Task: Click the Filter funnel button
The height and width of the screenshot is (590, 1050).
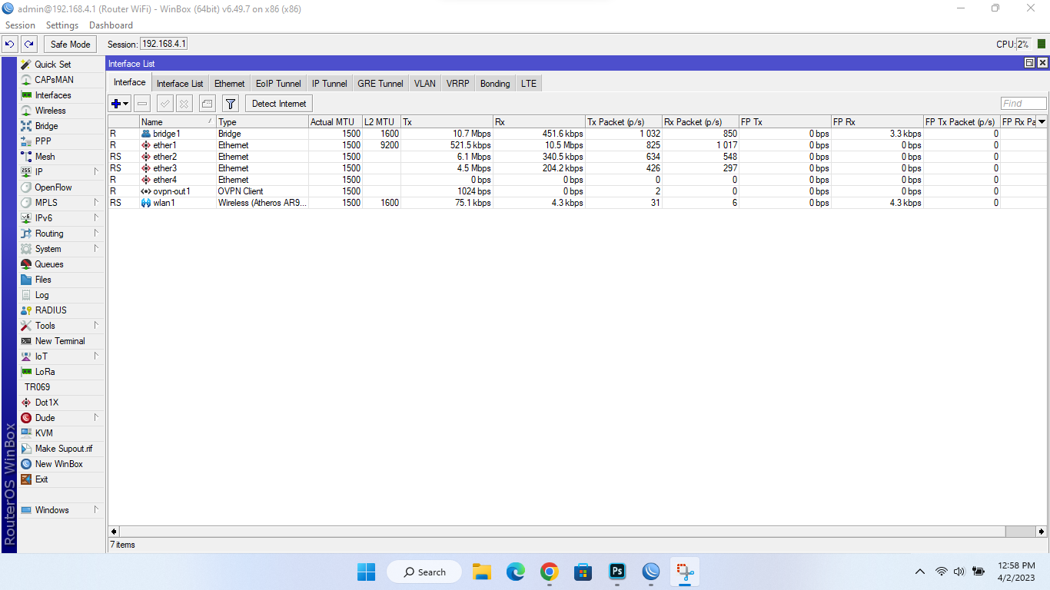Action: pos(230,104)
